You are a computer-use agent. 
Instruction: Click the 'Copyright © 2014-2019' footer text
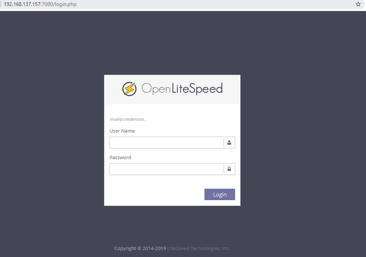pos(140,249)
